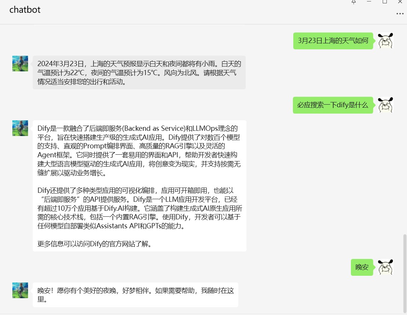The width and height of the screenshot is (407, 315).
Task: Click the empty scrollbar track above the thumb
Action: pyautogui.click(x=404, y=131)
